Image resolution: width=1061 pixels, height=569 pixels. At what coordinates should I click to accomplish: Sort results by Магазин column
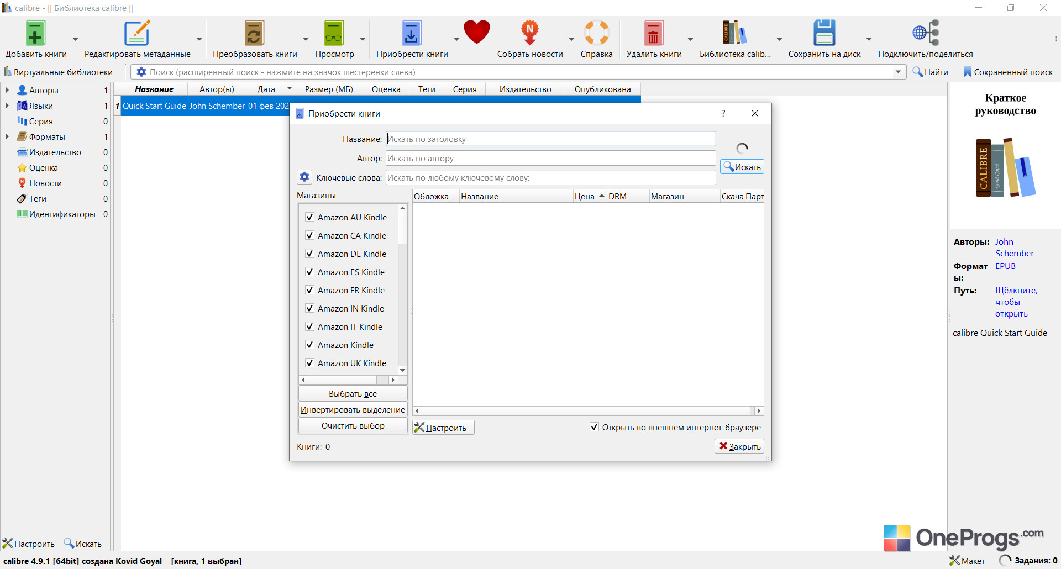point(685,196)
